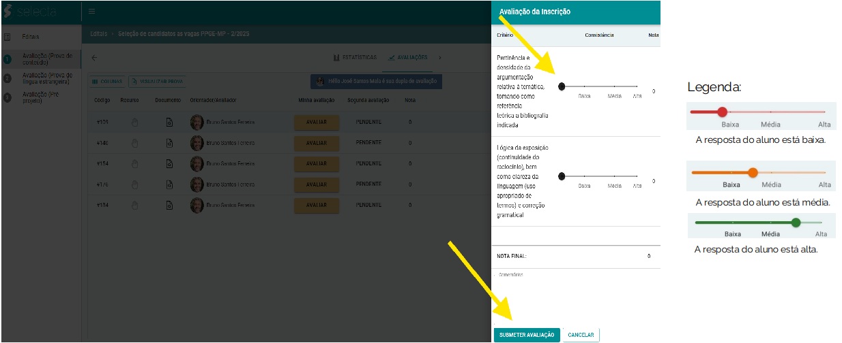The height and width of the screenshot is (343, 842).
Task: Click Bruno Santos Ferreira name in row #154
Action: [x=230, y=164]
